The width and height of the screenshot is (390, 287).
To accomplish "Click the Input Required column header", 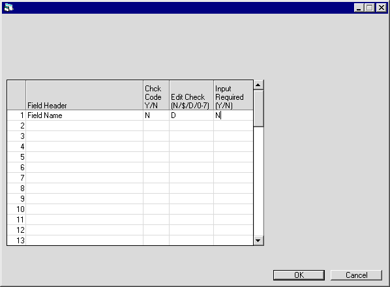I will 233,95.
